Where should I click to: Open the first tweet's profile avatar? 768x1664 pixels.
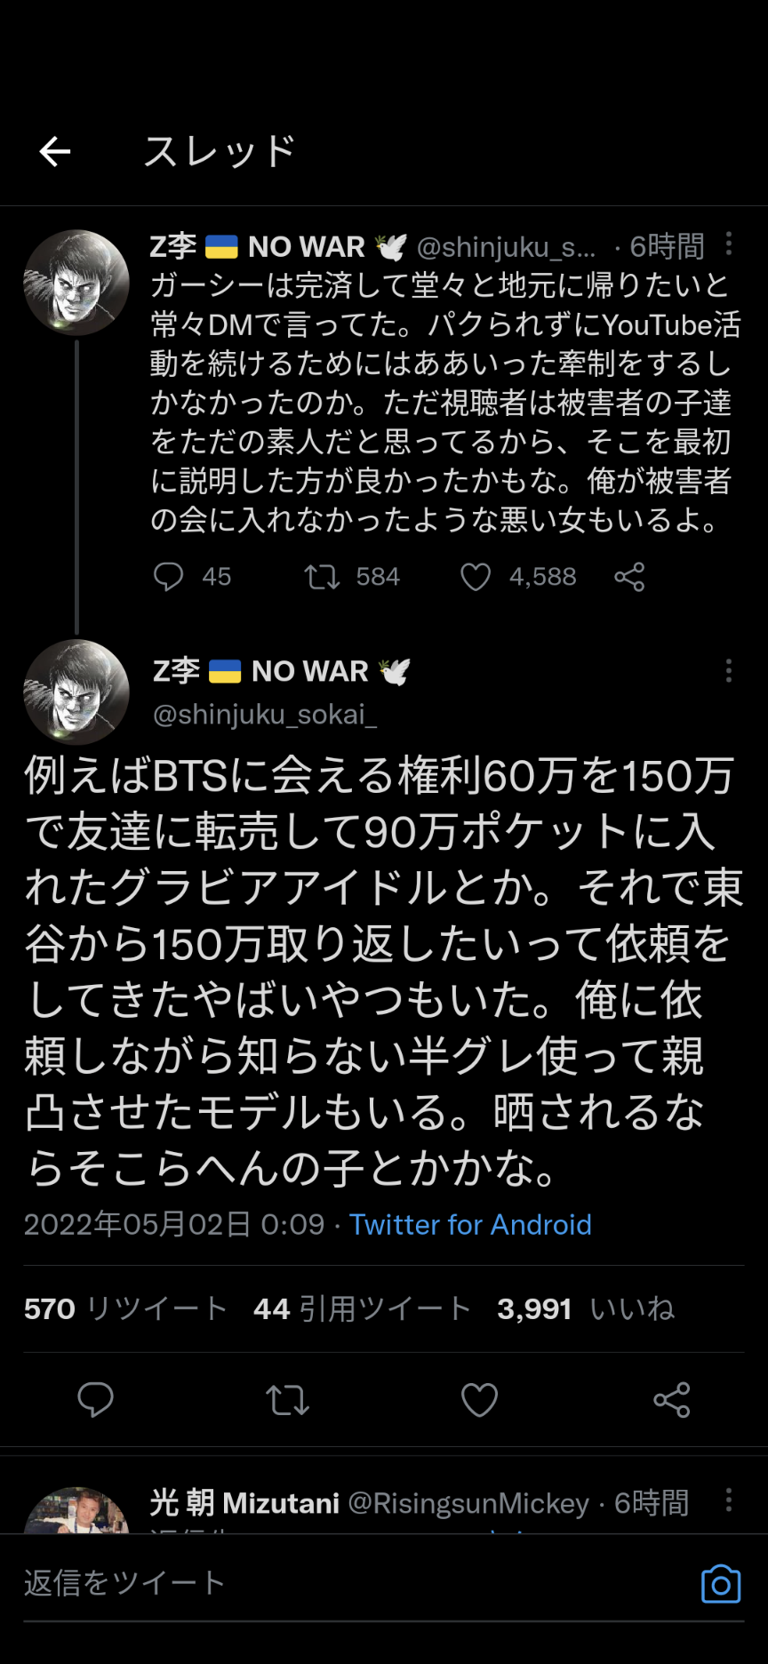pos(76,283)
